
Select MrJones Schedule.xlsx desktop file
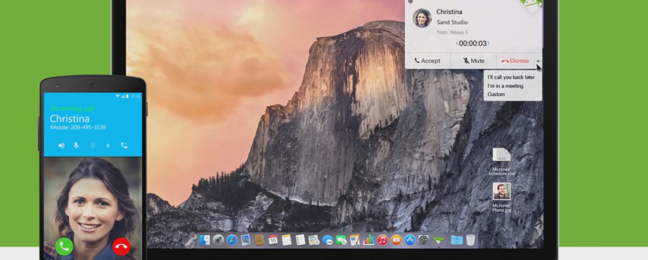click(502, 161)
